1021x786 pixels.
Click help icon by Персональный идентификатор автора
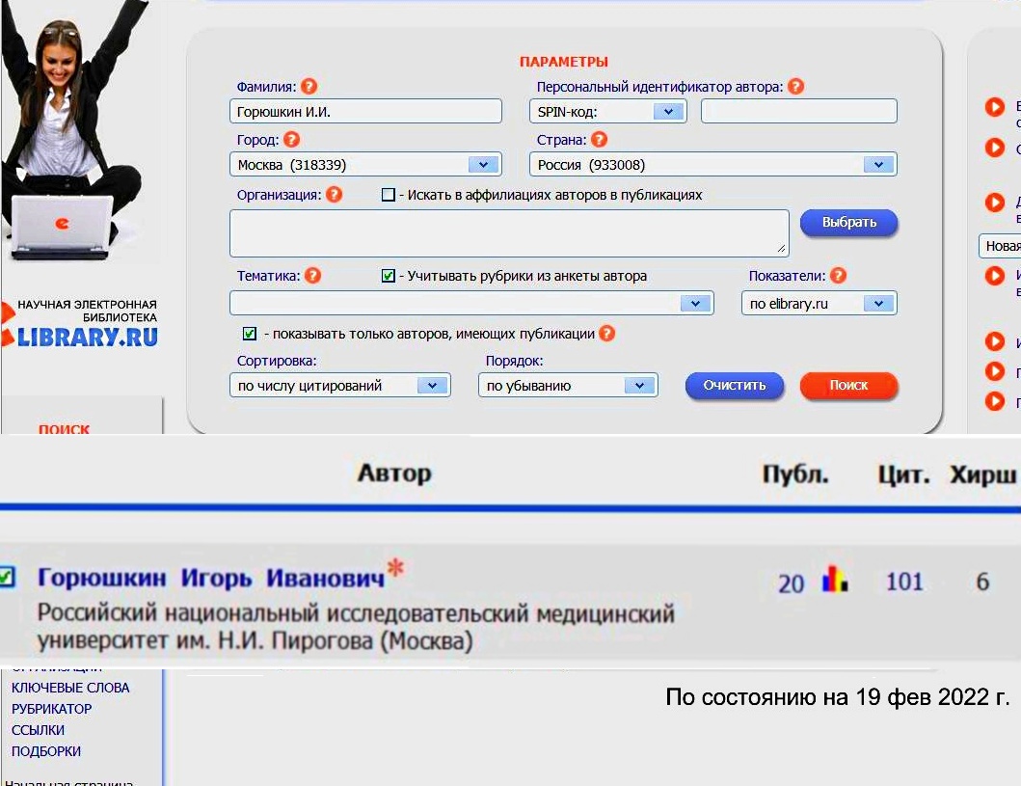coord(795,86)
